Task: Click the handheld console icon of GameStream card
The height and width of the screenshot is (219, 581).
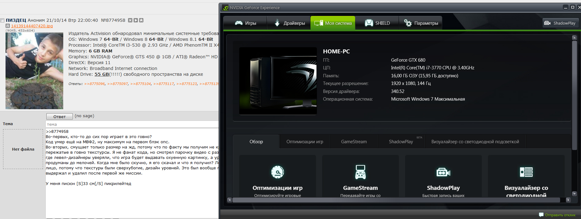Action: pos(361,172)
